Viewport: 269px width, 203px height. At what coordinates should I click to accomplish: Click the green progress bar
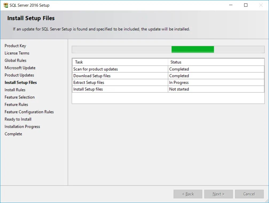point(192,49)
